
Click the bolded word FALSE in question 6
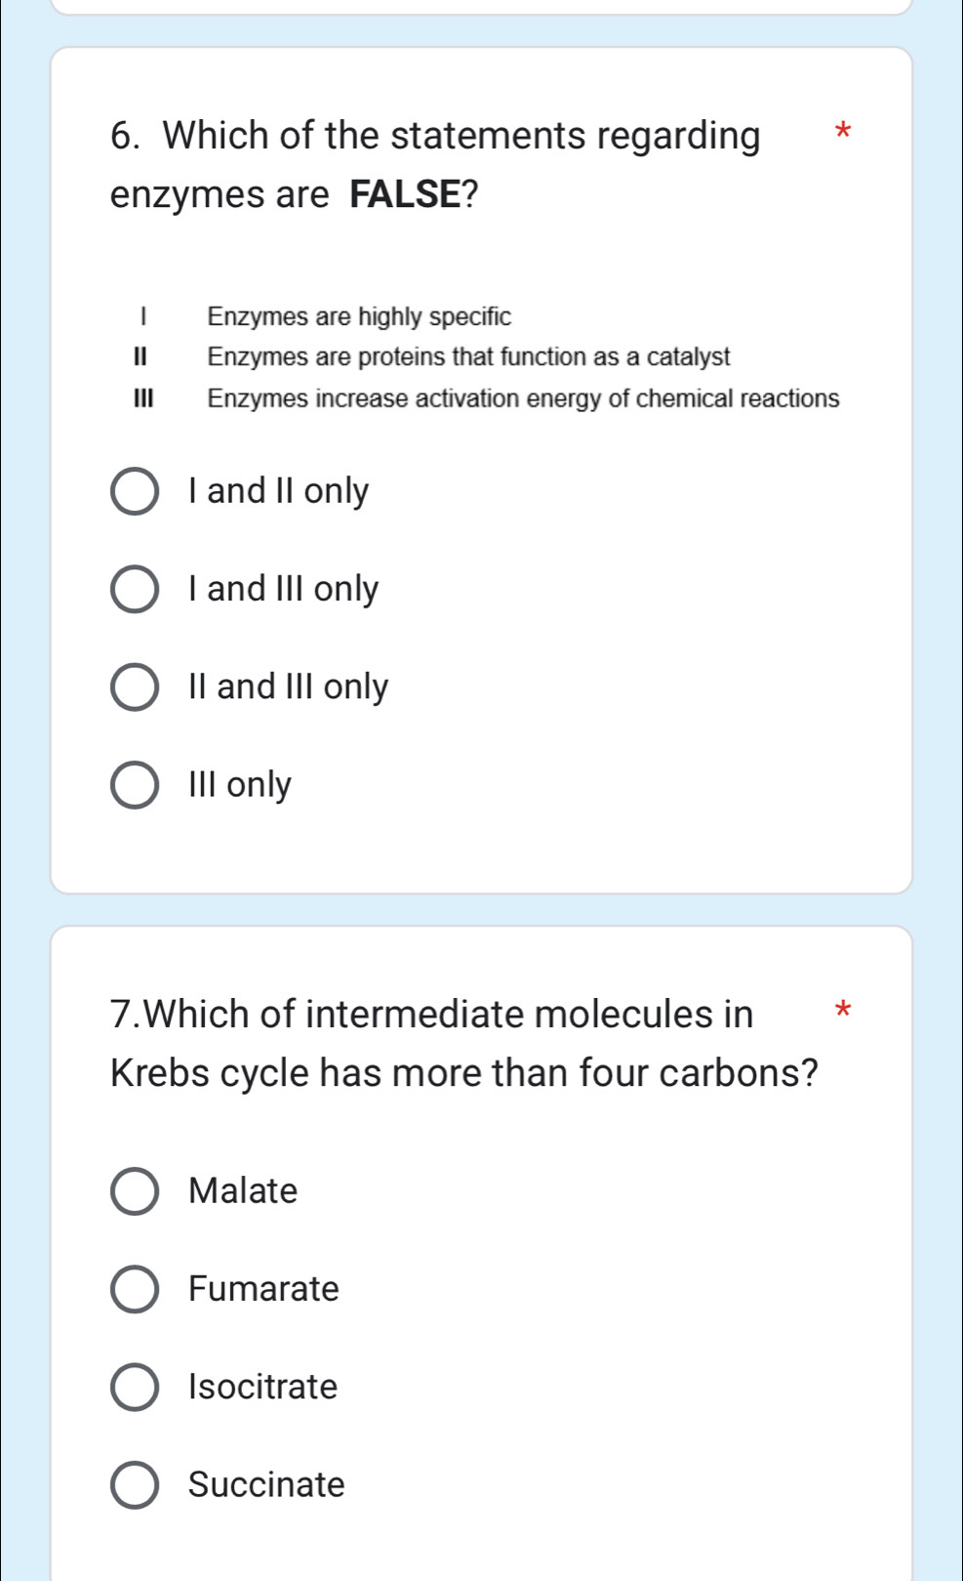click(400, 193)
